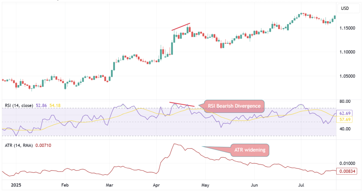The width and height of the screenshot is (363, 193).
Task: Click the ATR (14, RMA) indicator label
Action: click(x=19, y=146)
